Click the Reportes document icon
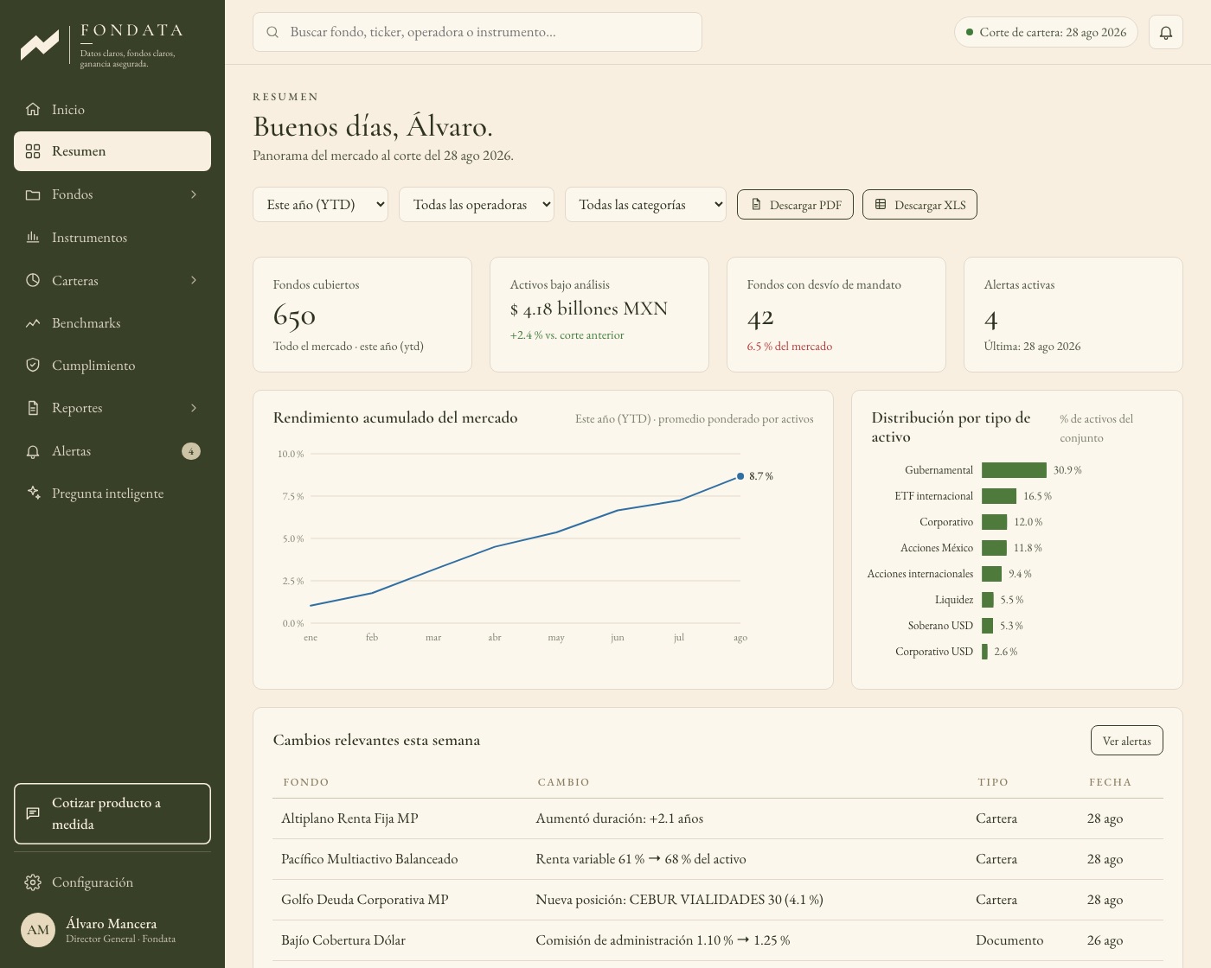 [x=33, y=408]
